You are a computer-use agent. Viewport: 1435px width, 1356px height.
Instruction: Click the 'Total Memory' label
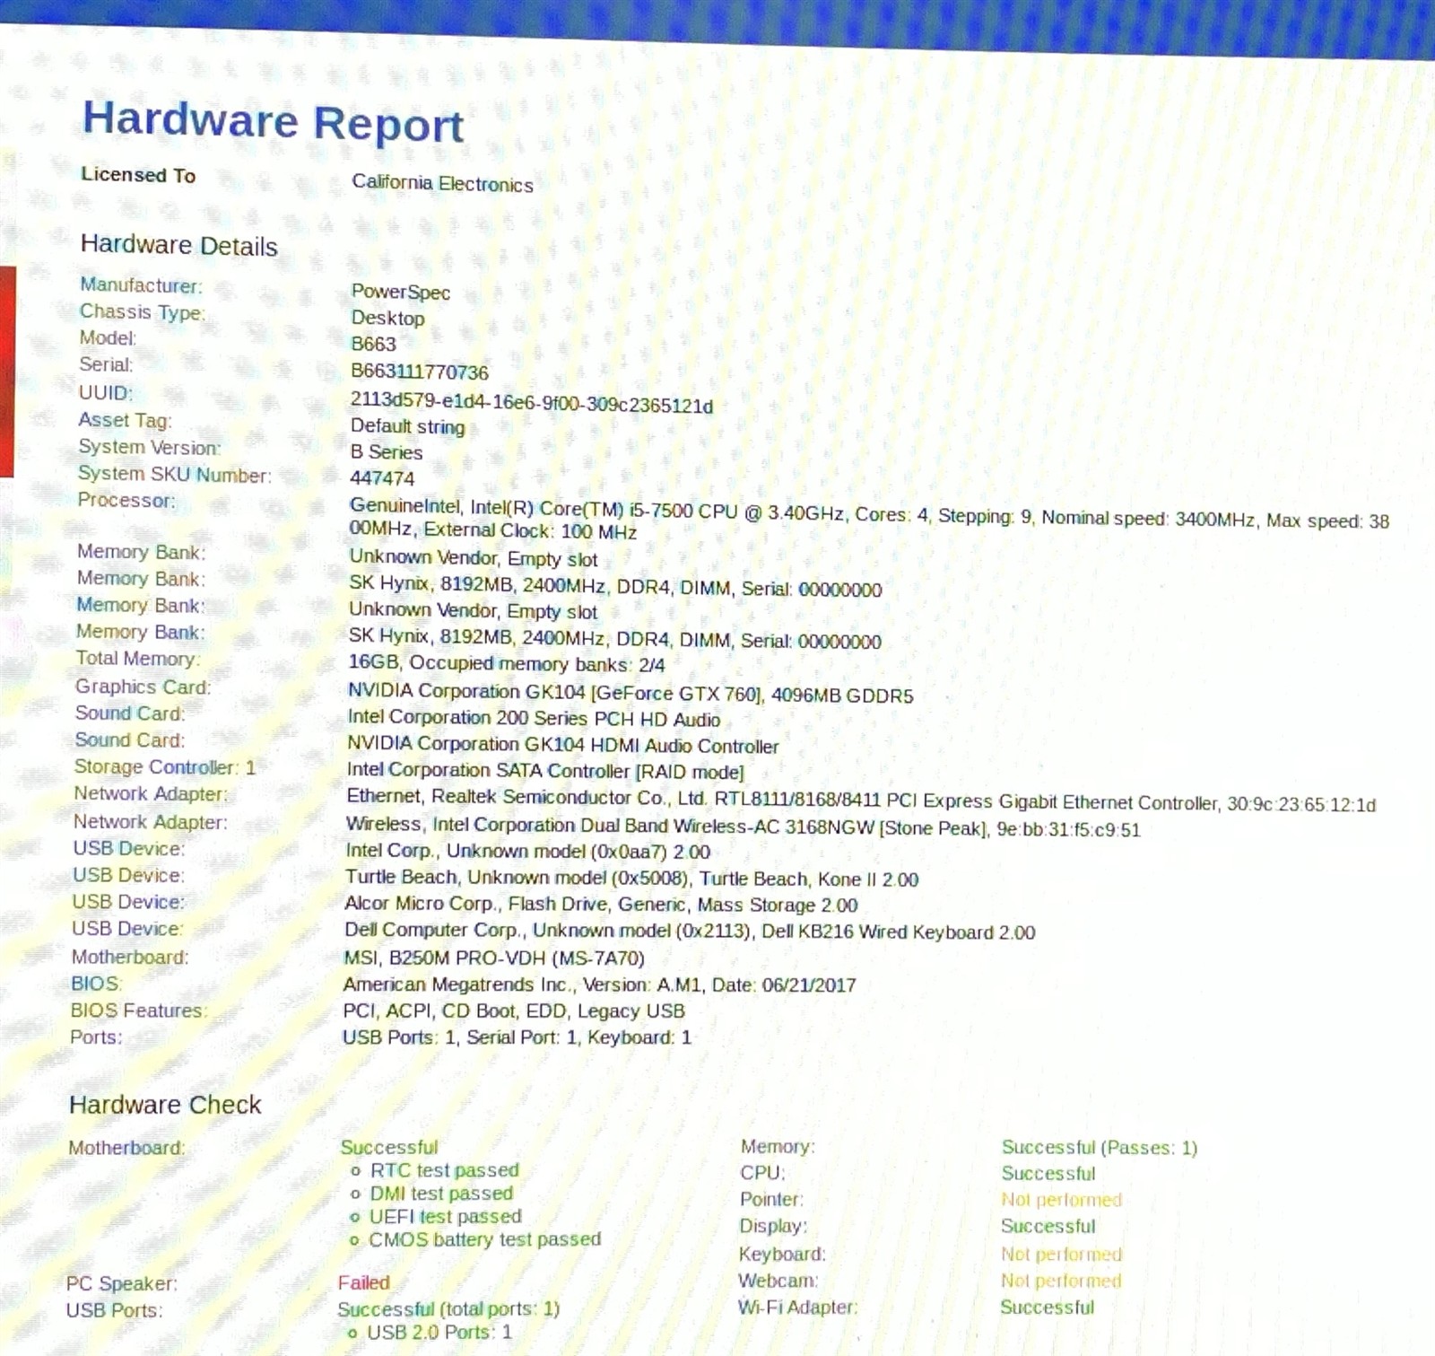click(138, 659)
